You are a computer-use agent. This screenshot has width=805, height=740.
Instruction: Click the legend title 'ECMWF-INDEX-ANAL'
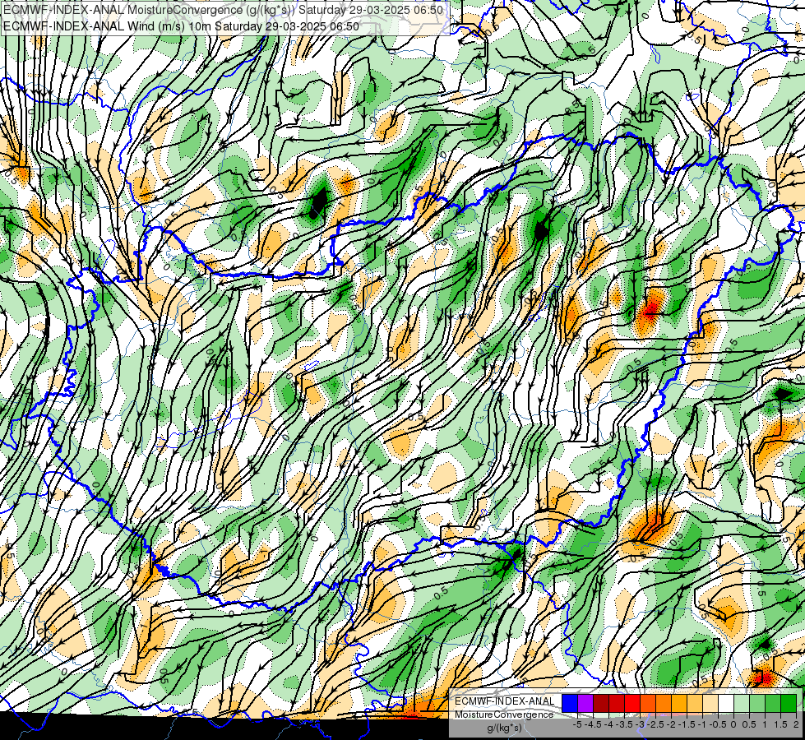(x=505, y=701)
